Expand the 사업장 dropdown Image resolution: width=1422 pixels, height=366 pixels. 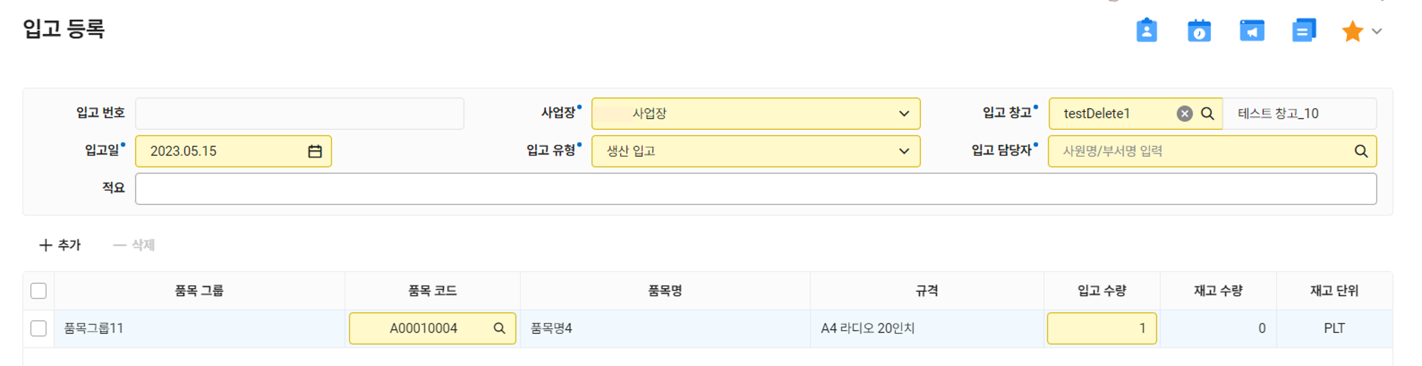(x=755, y=114)
